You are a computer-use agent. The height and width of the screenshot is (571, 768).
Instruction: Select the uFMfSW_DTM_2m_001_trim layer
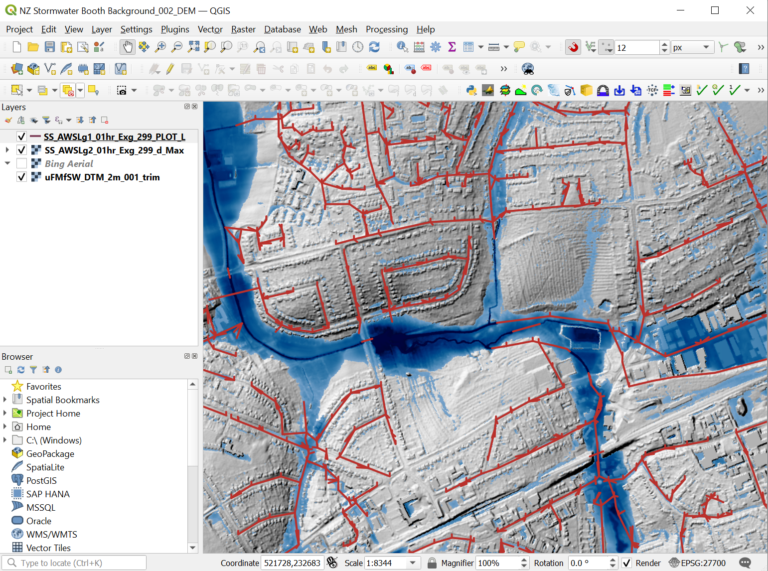pyautogui.click(x=102, y=177)
